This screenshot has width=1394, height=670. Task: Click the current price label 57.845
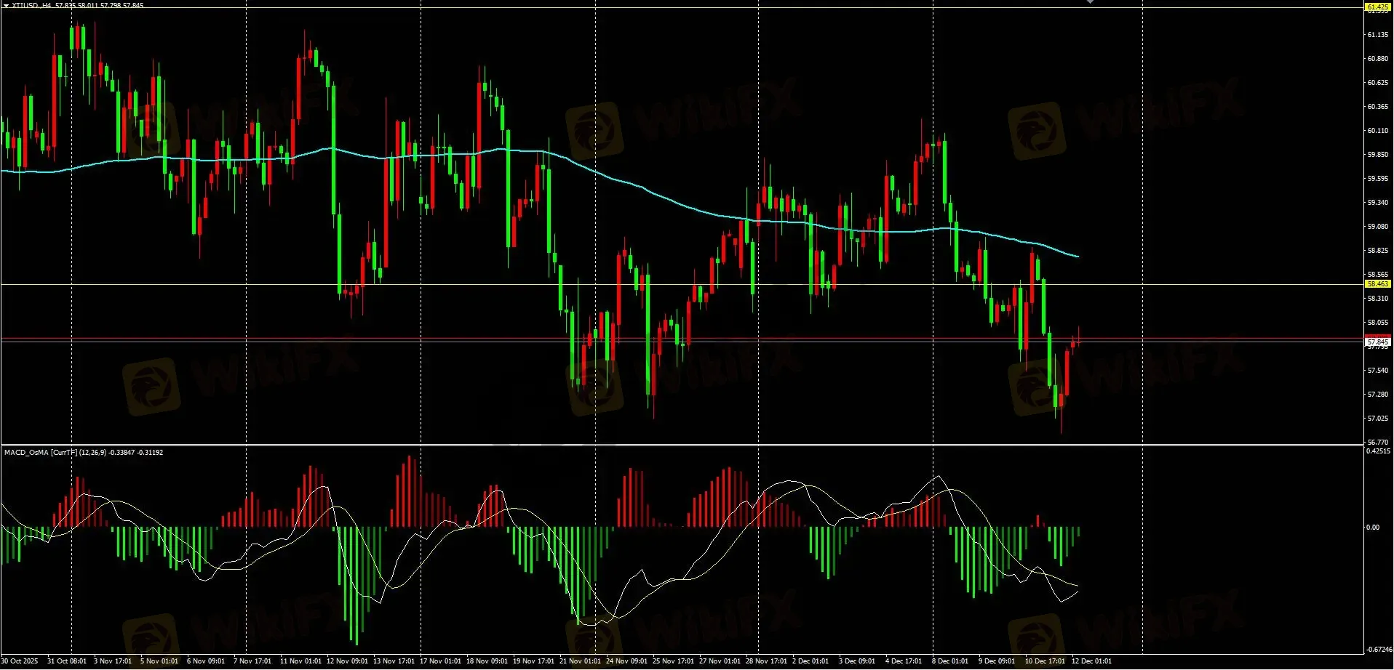pyautogui.click(x=1378, y=342)
